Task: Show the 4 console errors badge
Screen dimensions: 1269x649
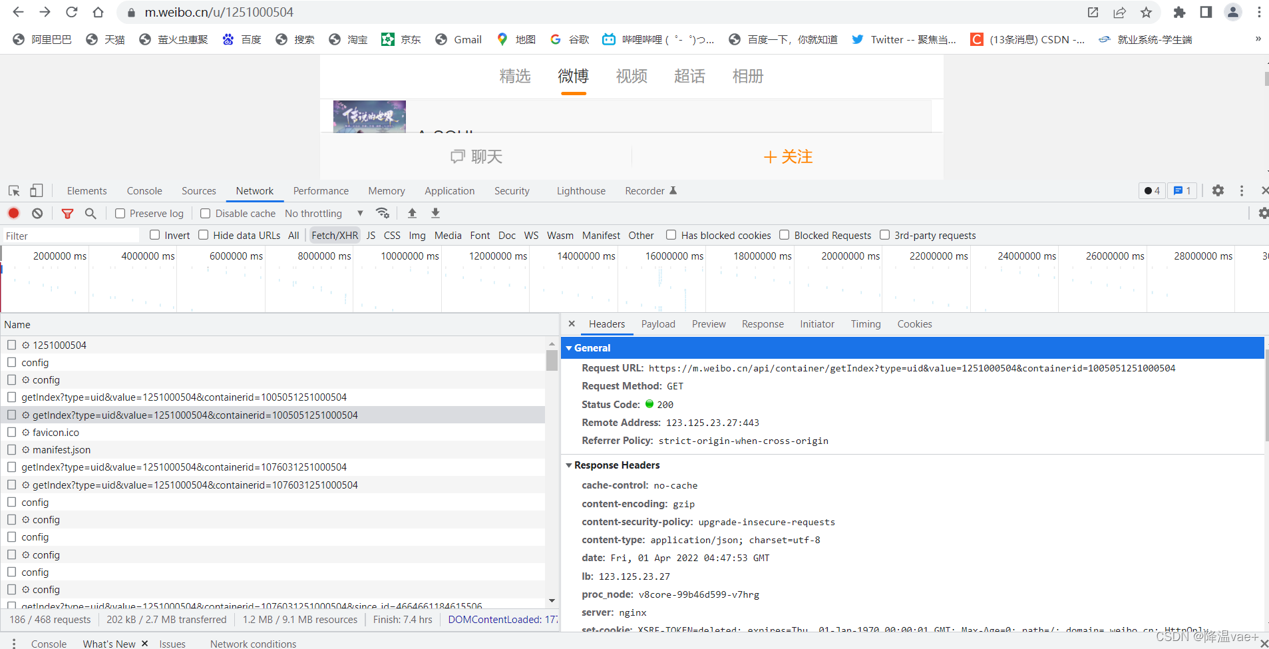Action: tap(1152, 191)
